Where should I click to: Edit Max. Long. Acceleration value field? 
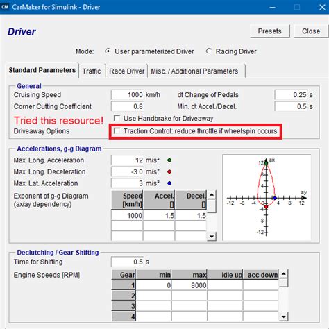[x=127, y=160]
